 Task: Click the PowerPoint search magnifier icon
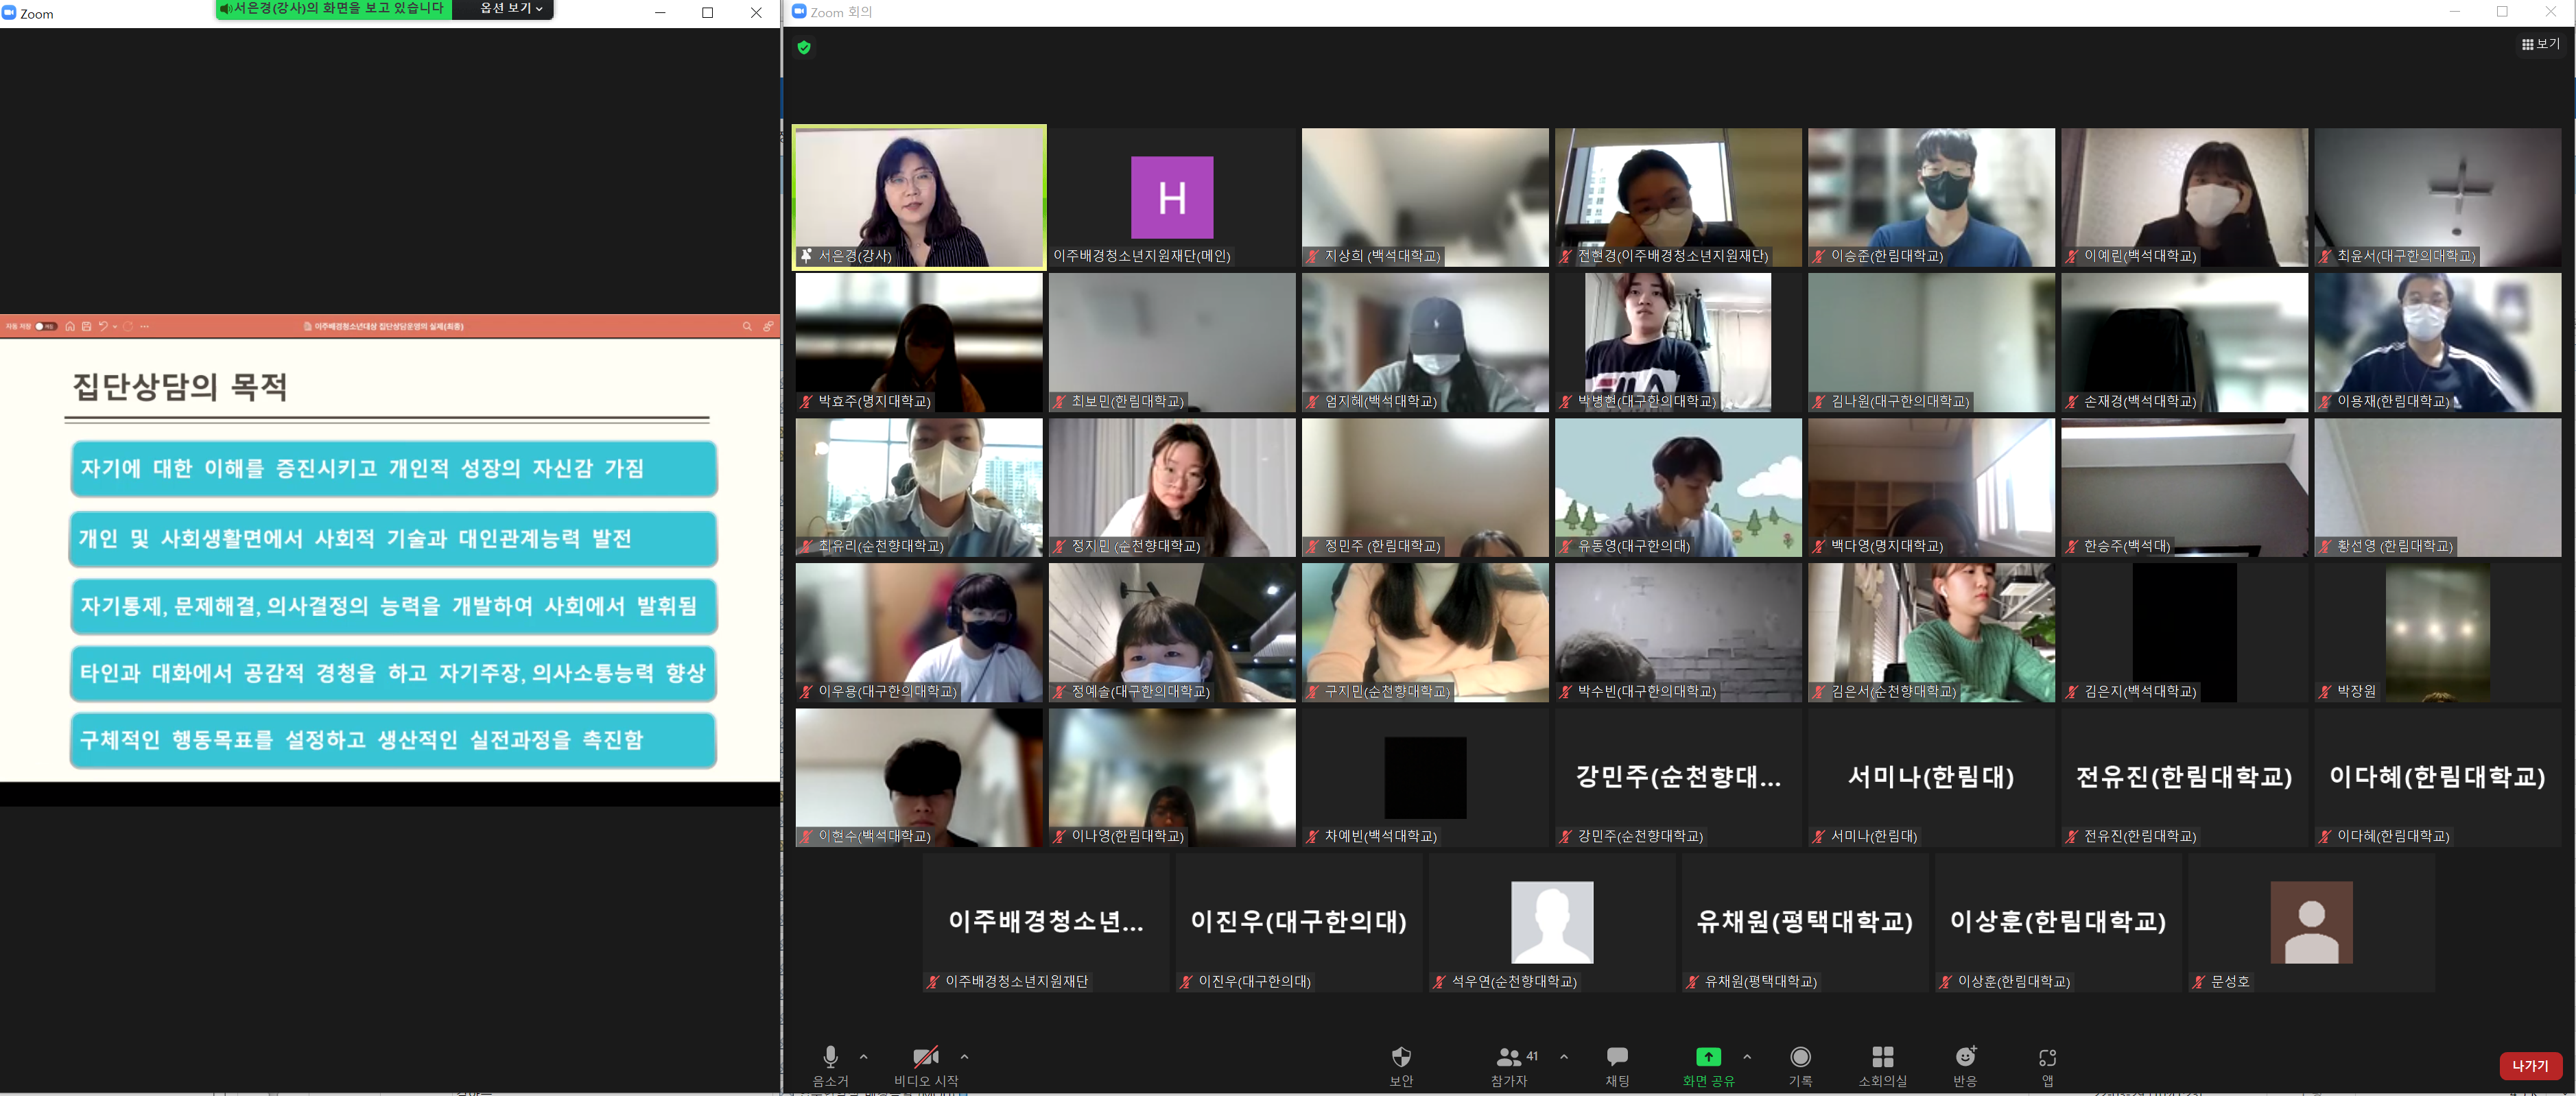746,326
